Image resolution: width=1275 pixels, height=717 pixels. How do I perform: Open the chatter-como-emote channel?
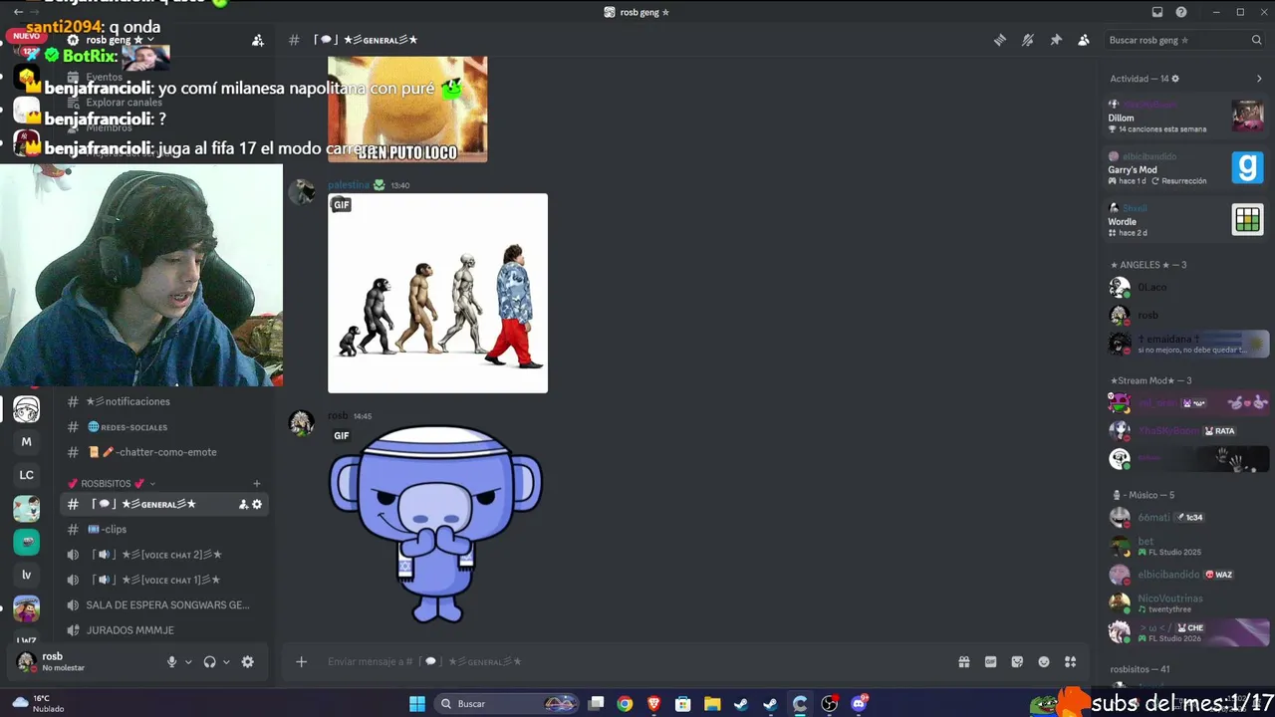pyautogui.click(x=165, y=452)
